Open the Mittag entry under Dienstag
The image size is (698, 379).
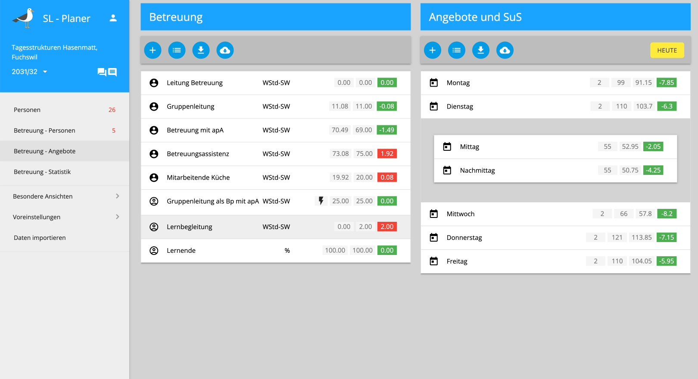coord(470,147)
